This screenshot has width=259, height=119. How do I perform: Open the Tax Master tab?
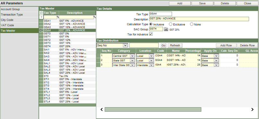[x=19, y=31]
